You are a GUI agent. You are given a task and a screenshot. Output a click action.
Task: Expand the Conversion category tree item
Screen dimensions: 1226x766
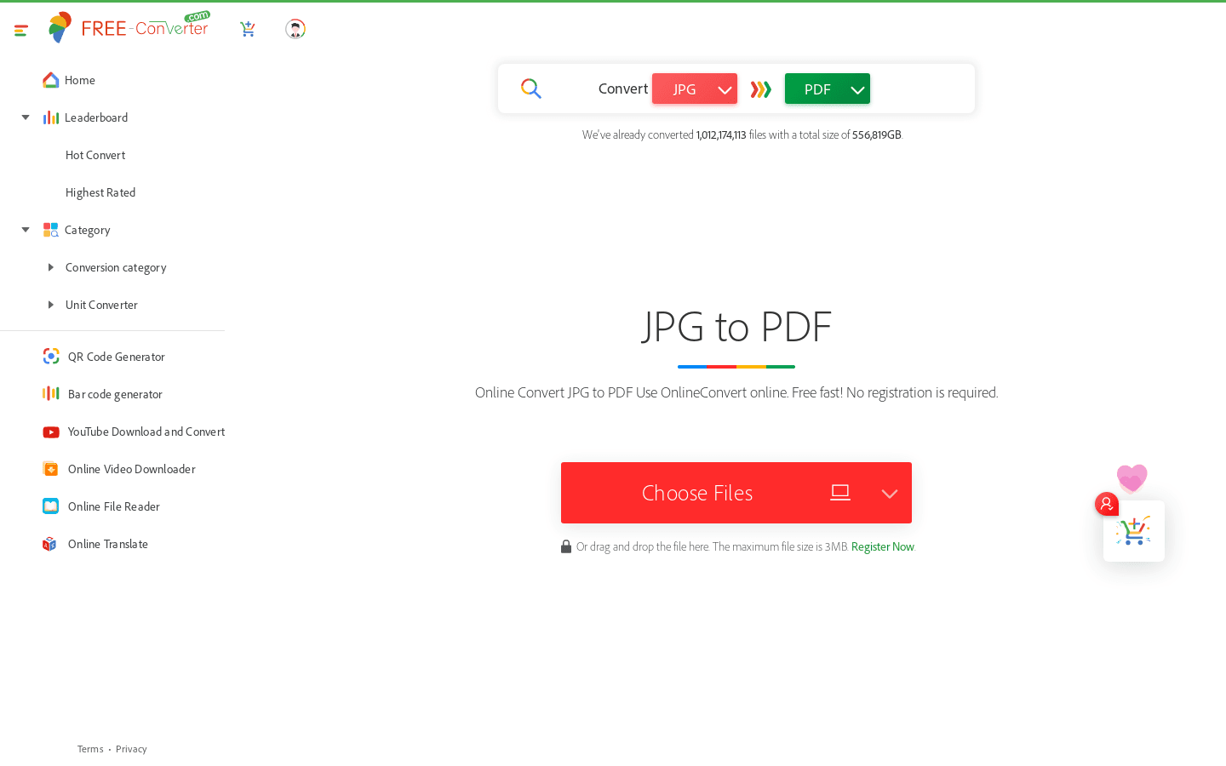(x=53, y=267)
